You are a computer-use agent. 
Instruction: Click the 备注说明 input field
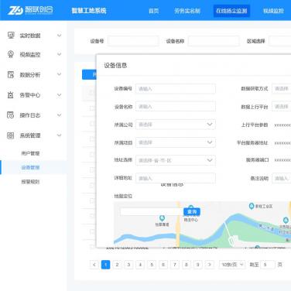281,178
